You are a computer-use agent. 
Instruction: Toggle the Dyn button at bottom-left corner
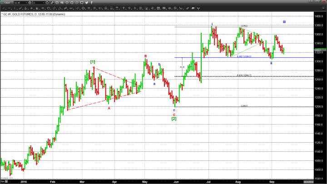(3, 181)
